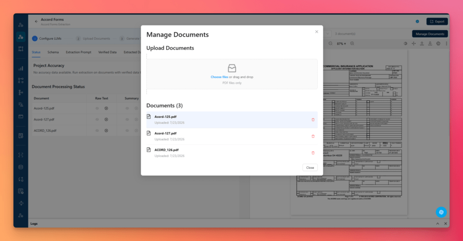The width and height of the screenshot is (463, 241).
Task: Open the Status tab
Action: [36, 52]
